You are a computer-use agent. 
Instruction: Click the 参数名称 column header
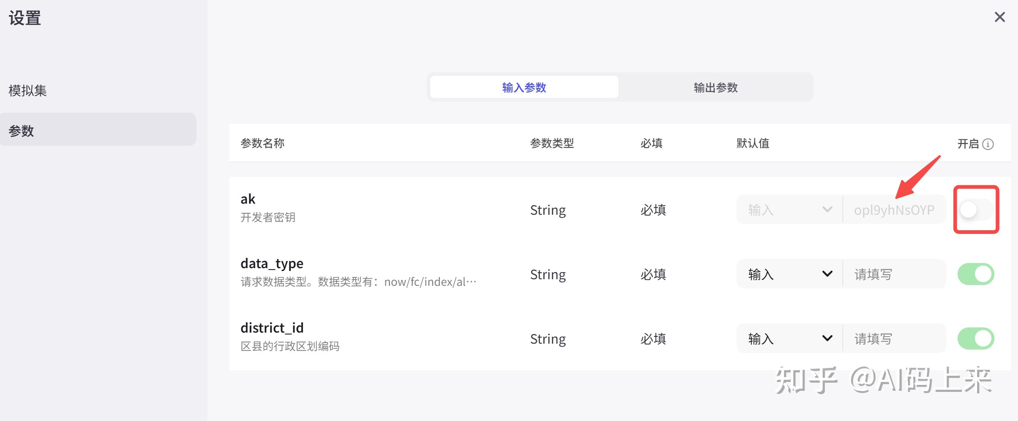[x=263, y=143]
